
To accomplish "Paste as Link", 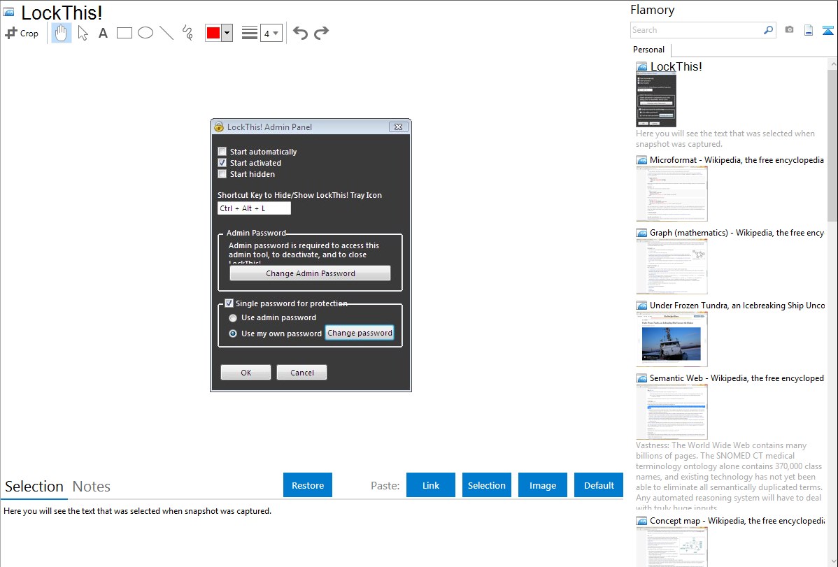I will point(431,485).
